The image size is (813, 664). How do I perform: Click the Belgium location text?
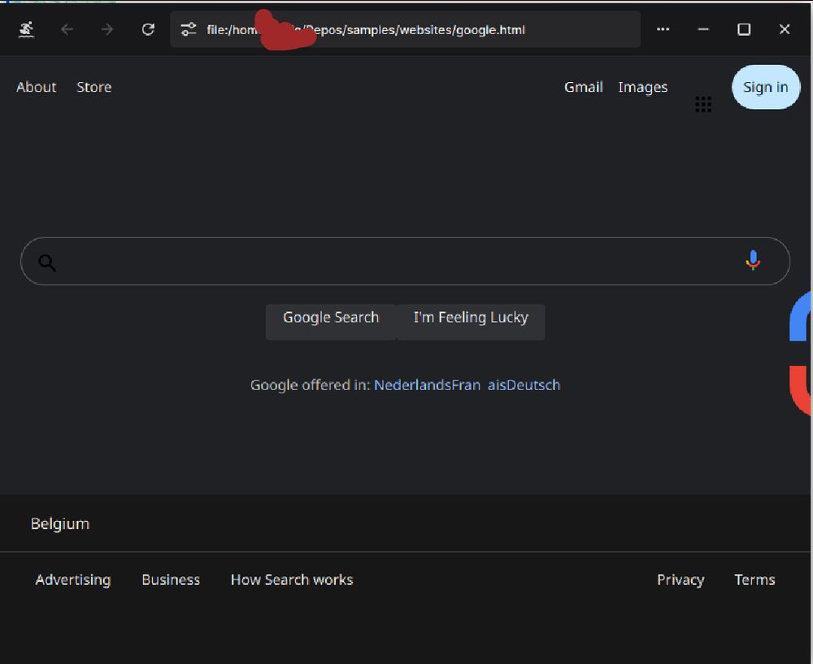tap(60, 524)
